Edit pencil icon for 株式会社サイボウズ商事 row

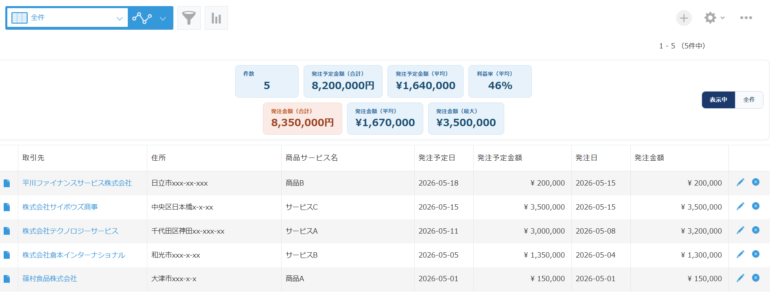740,206
